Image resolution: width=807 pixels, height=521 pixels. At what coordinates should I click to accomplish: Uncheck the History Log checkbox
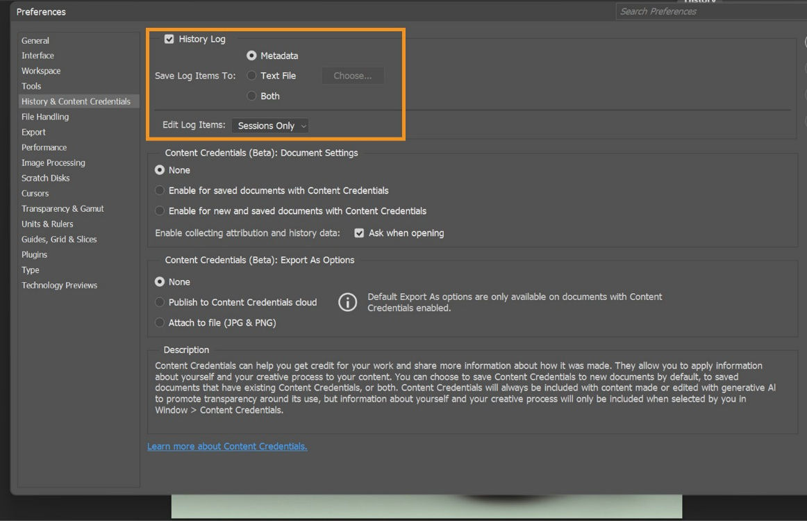coord(169,39)
